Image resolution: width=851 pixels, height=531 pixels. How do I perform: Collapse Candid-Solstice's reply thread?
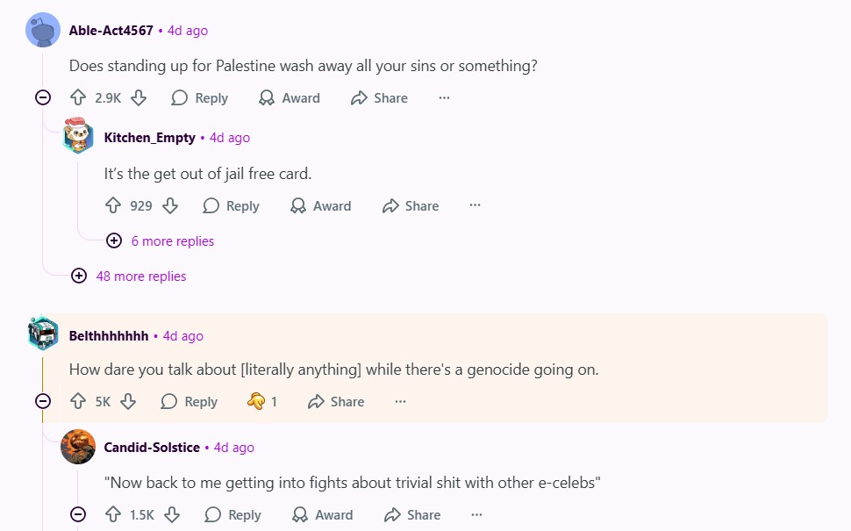pyautogui.click(x=78, y=515)
